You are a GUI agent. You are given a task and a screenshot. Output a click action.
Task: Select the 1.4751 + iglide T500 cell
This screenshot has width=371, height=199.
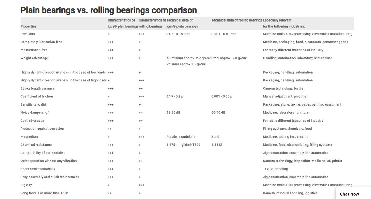coord(183,145)
